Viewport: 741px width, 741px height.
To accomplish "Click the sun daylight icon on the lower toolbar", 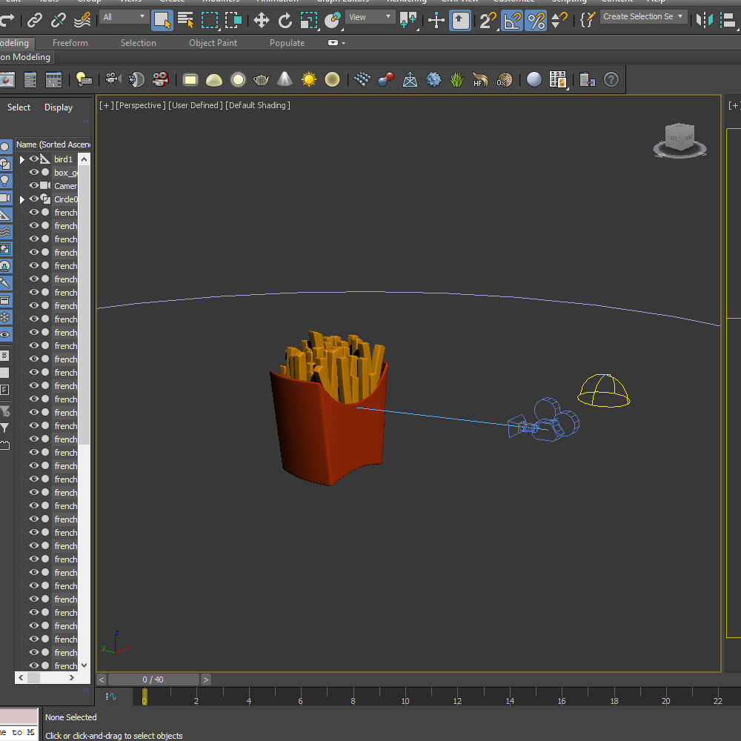I will coord(308,79).
